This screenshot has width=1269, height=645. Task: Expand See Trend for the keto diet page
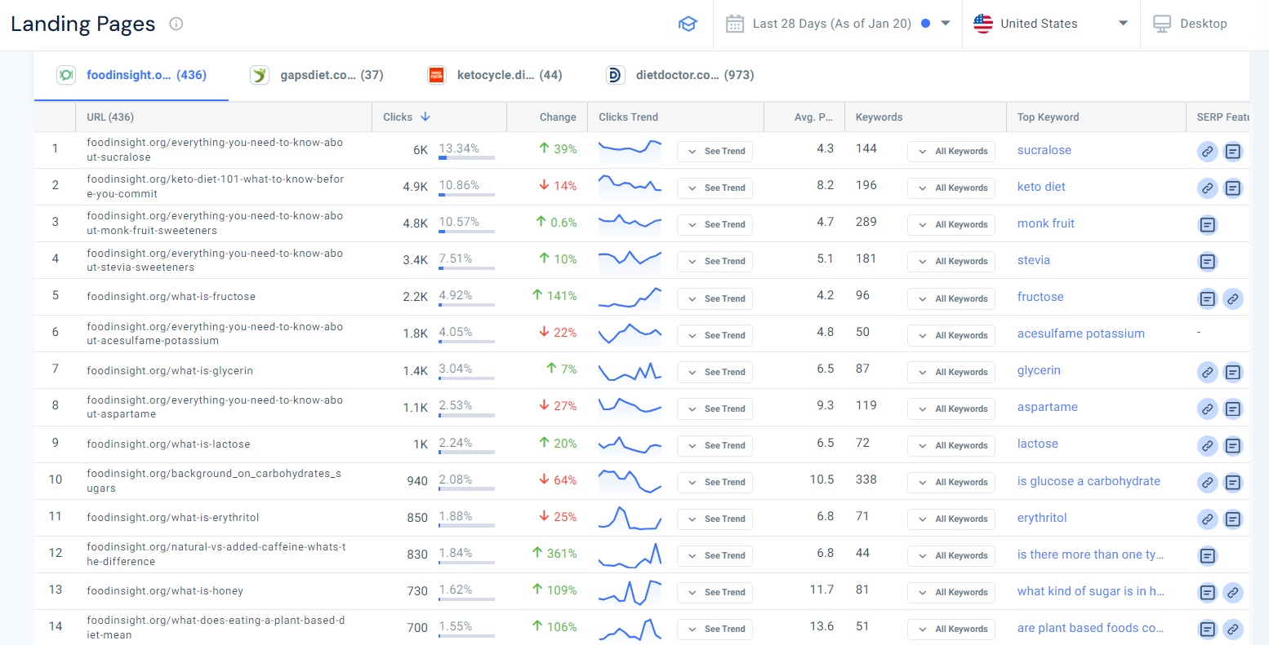(x=715, y=188)
